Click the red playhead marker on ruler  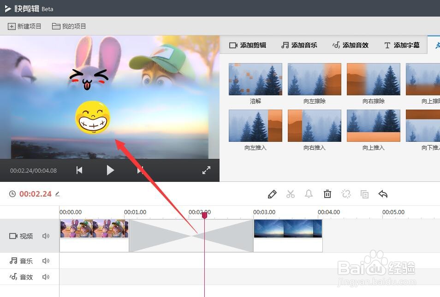point(205,215)
